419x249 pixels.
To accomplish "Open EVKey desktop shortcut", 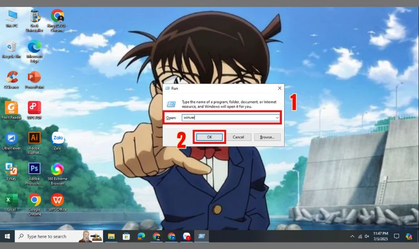I will pos(11,172).
